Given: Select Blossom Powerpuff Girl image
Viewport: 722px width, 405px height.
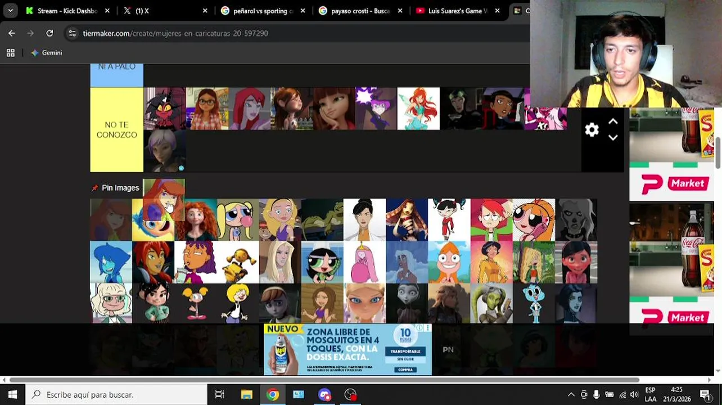Looking at the screenshot, I should coord(534,220).
